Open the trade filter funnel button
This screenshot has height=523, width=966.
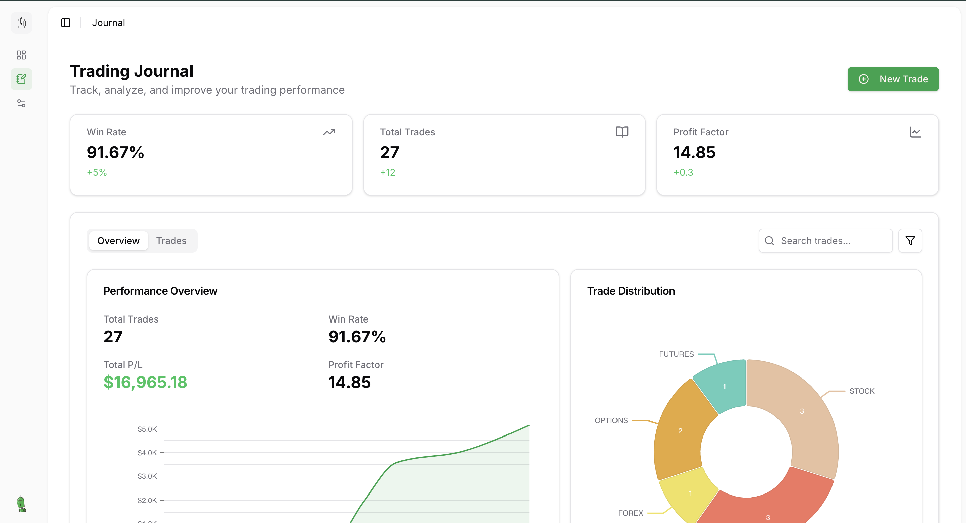coord(910,241)
